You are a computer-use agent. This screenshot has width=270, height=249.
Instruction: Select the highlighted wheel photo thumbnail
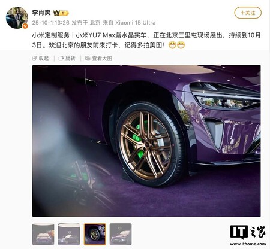pyautogui.click(x=95, y=235)
